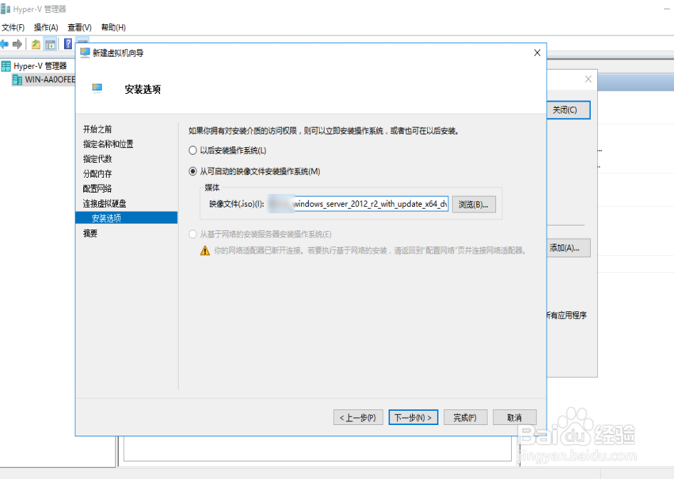Open the 查看(V) menu
674x479 pixels.
point(78,27)
